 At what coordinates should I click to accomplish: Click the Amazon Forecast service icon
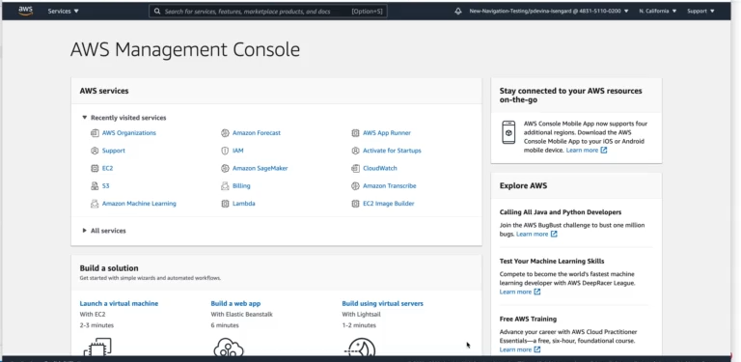[225, 133]
